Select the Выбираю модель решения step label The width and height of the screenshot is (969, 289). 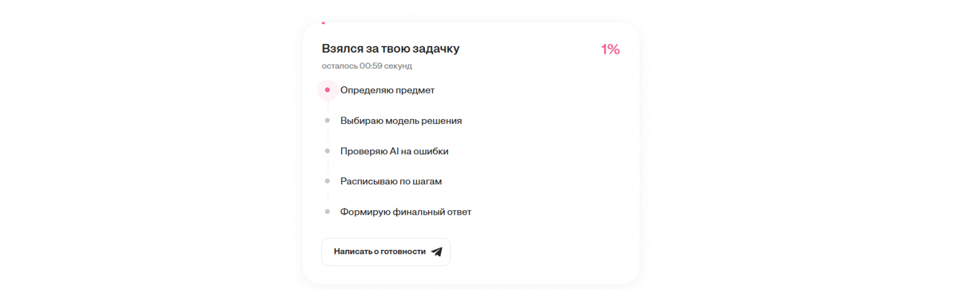[401, 120]
